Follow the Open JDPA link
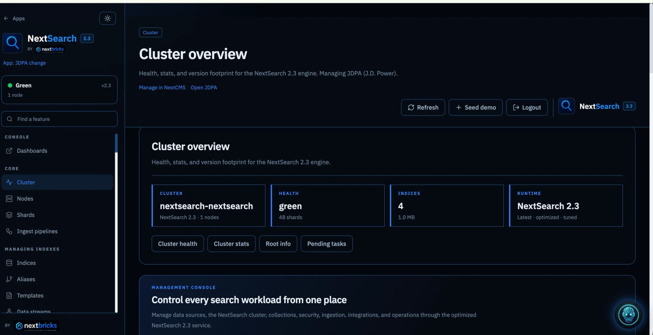 204,87
